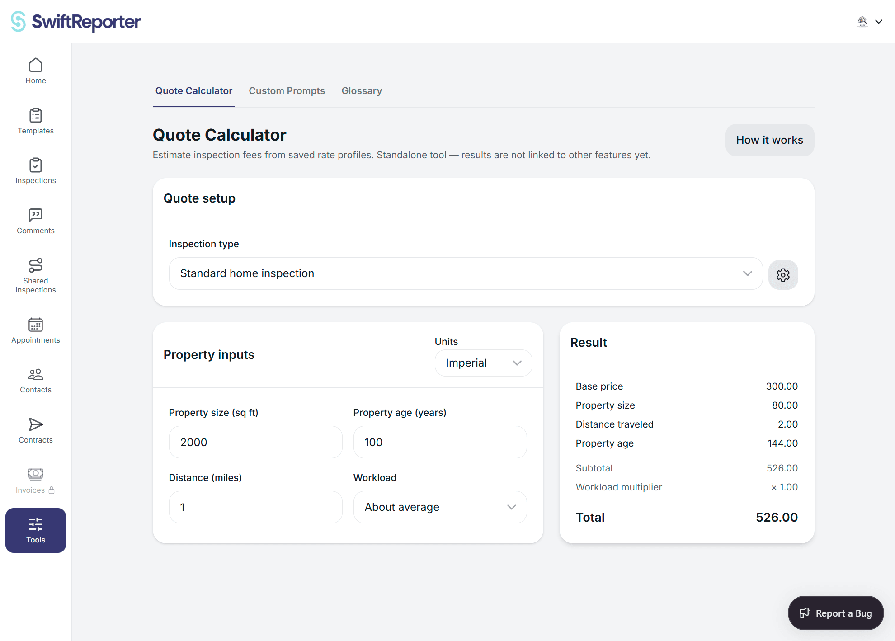Click the Property age result 144.00

(x=782, y=443)
